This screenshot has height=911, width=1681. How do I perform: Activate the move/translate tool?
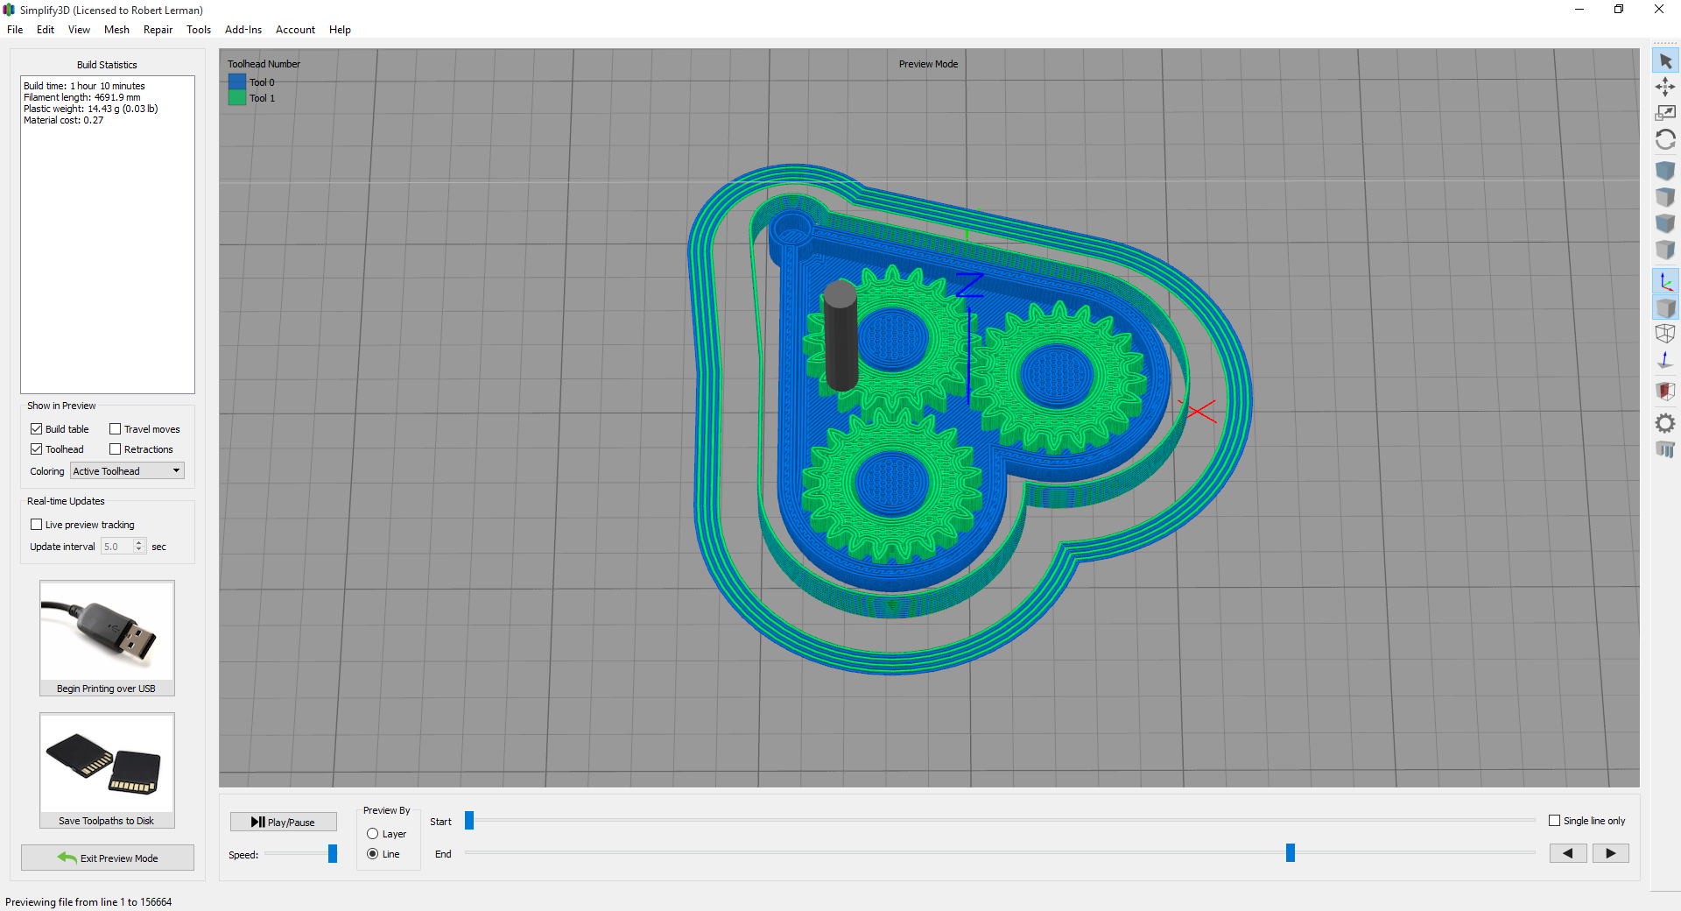pyautogui.click(x=1665, y=87)
